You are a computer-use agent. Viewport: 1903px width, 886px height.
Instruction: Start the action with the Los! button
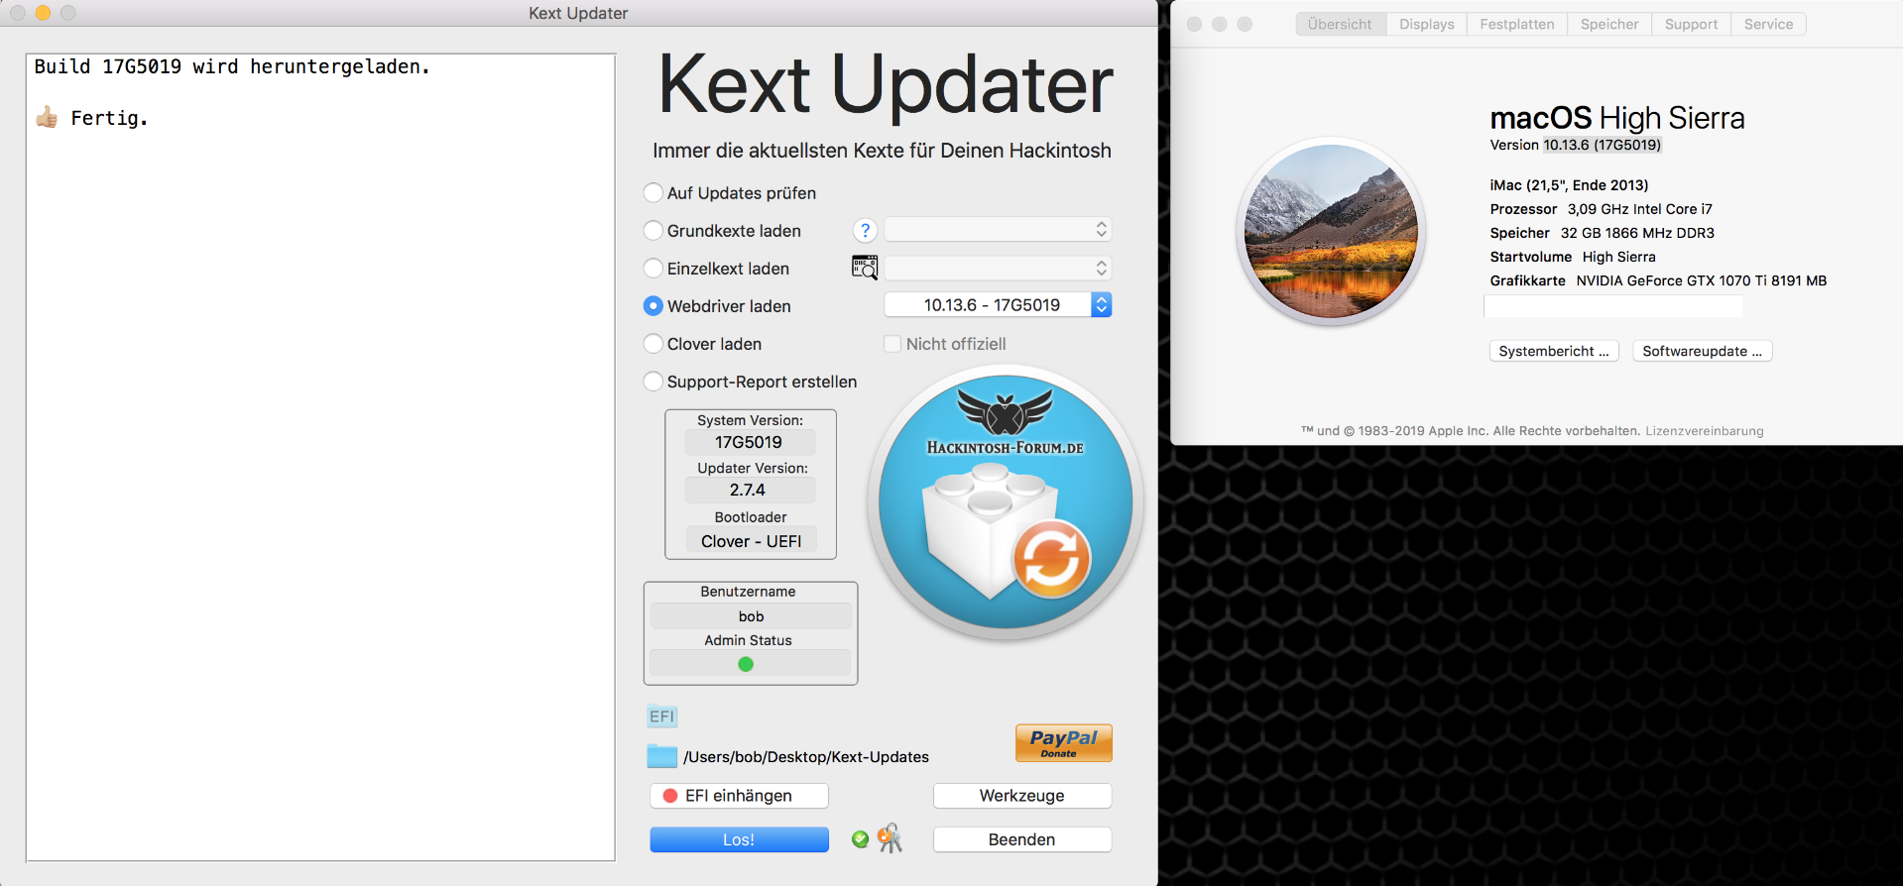[739, 839]
